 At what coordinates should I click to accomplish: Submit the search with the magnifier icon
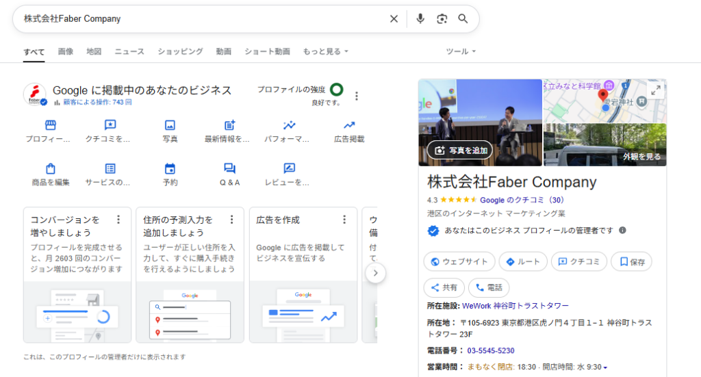463,18
